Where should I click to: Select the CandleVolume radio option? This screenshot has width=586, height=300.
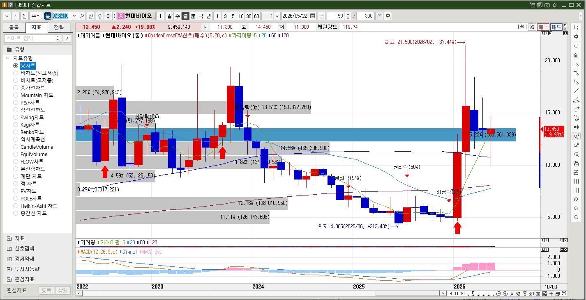[16, 147]
